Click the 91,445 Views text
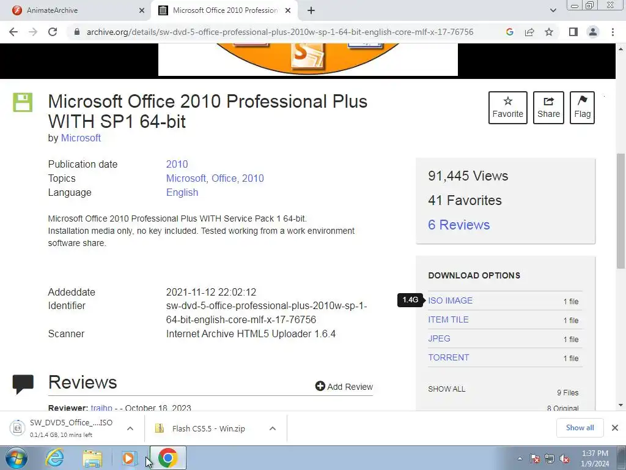 coord(468,176)
